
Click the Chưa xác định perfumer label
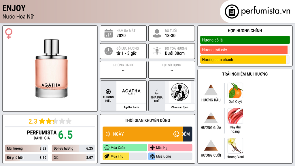(x=180, y=107)
